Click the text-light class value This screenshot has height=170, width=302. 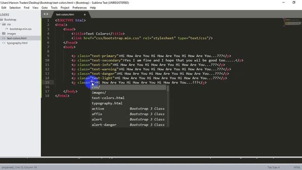coord(102,78)
